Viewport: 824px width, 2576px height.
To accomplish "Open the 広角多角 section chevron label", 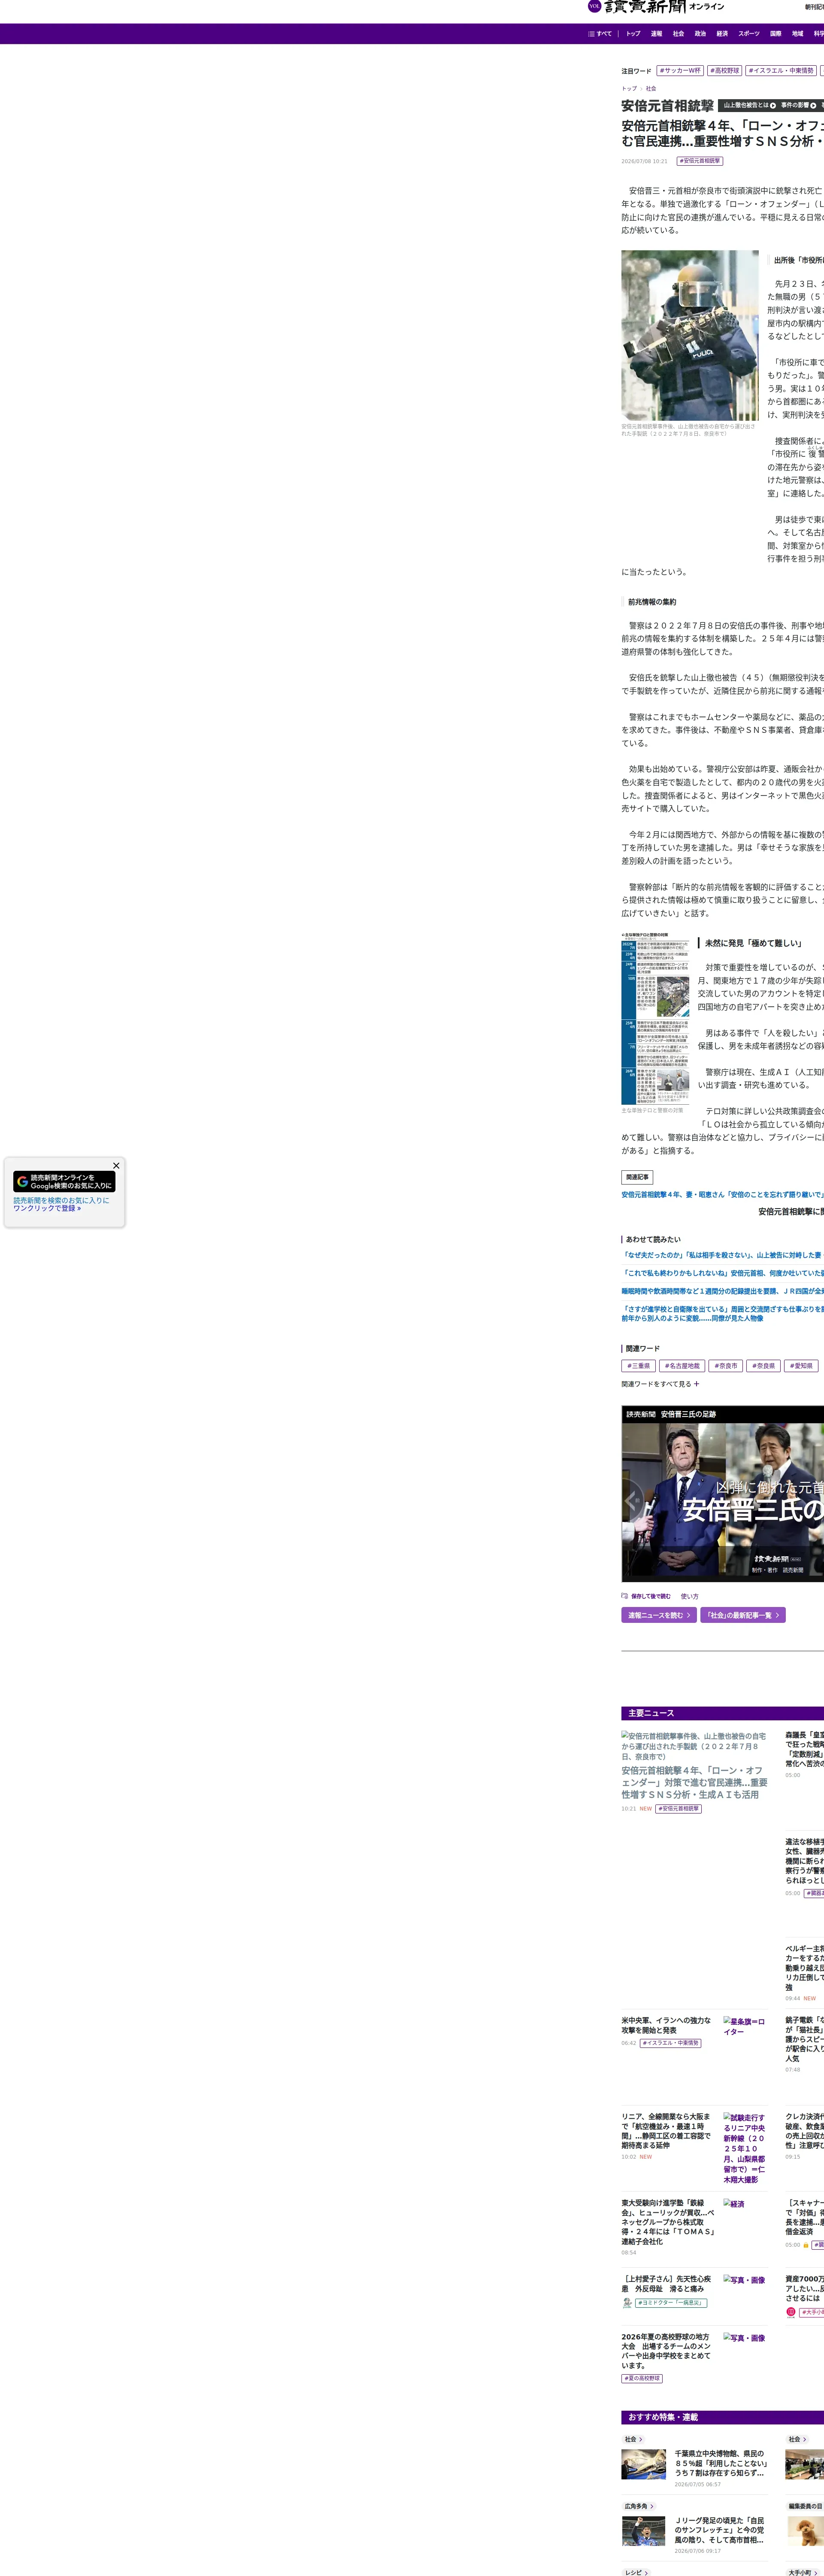I will [639, 2506].
